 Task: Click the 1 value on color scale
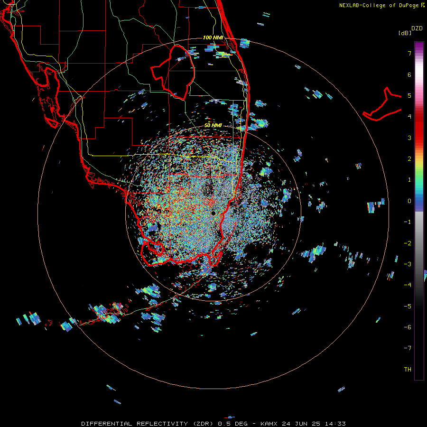pos(409,180)
